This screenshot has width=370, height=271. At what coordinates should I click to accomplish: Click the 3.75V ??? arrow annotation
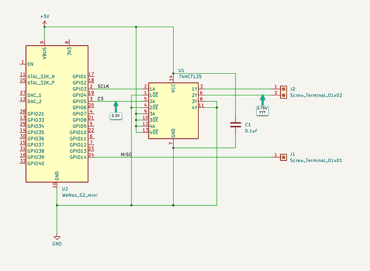click(263, 105)
